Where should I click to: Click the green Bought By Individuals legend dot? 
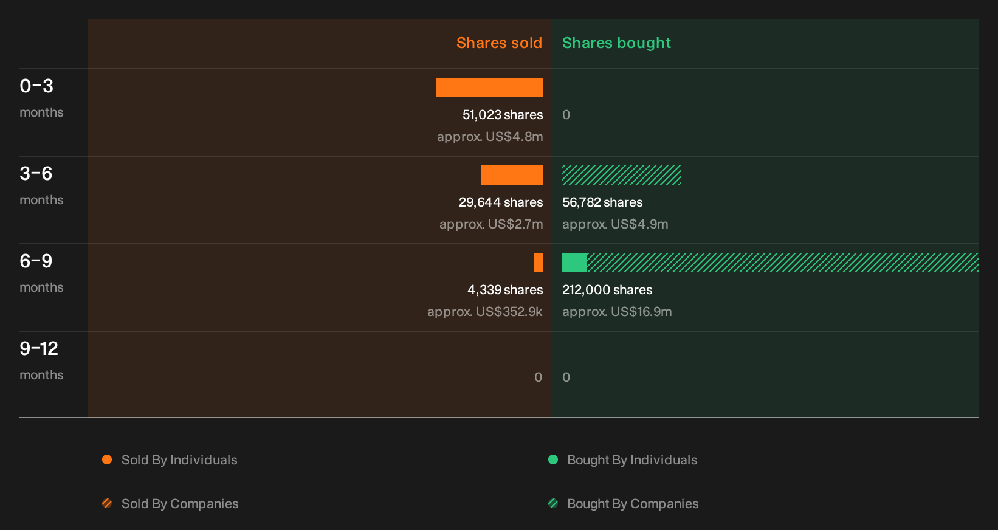point(553,459)
